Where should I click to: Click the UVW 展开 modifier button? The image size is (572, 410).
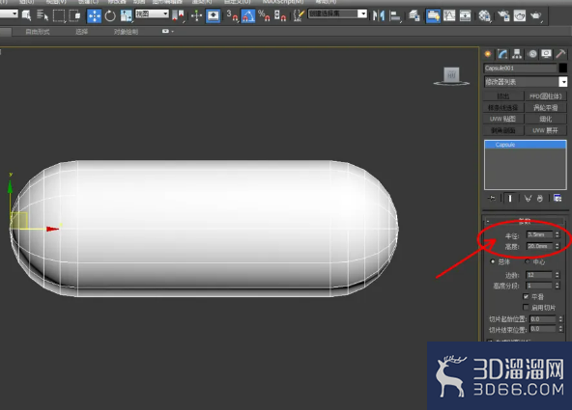545,130
